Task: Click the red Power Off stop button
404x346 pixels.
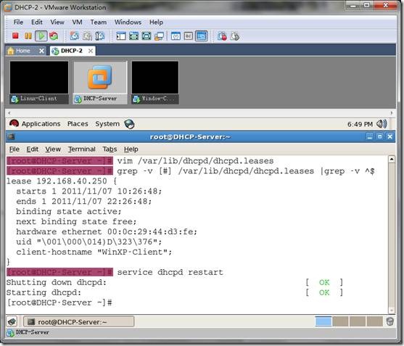Action: coord(15,36)
